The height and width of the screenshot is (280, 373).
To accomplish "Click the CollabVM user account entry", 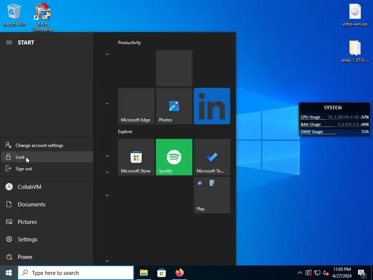I will click(47, 187).
